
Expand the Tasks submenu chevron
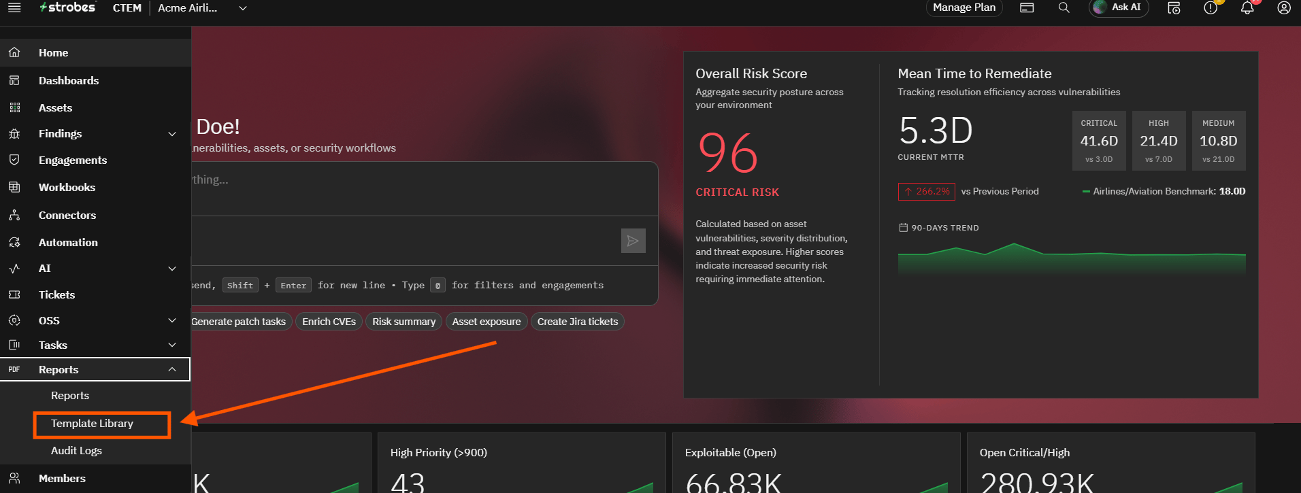(172, 345)
